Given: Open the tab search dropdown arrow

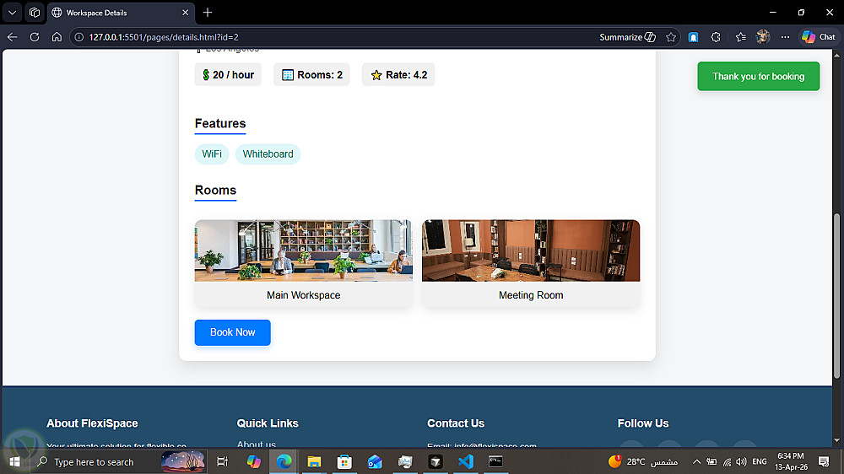Looking at the screenshot, I should (12, 13).
